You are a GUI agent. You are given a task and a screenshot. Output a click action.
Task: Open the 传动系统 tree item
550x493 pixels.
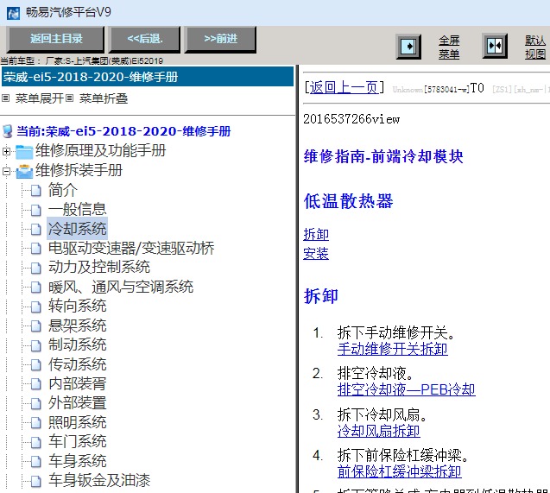coord(77,364)
